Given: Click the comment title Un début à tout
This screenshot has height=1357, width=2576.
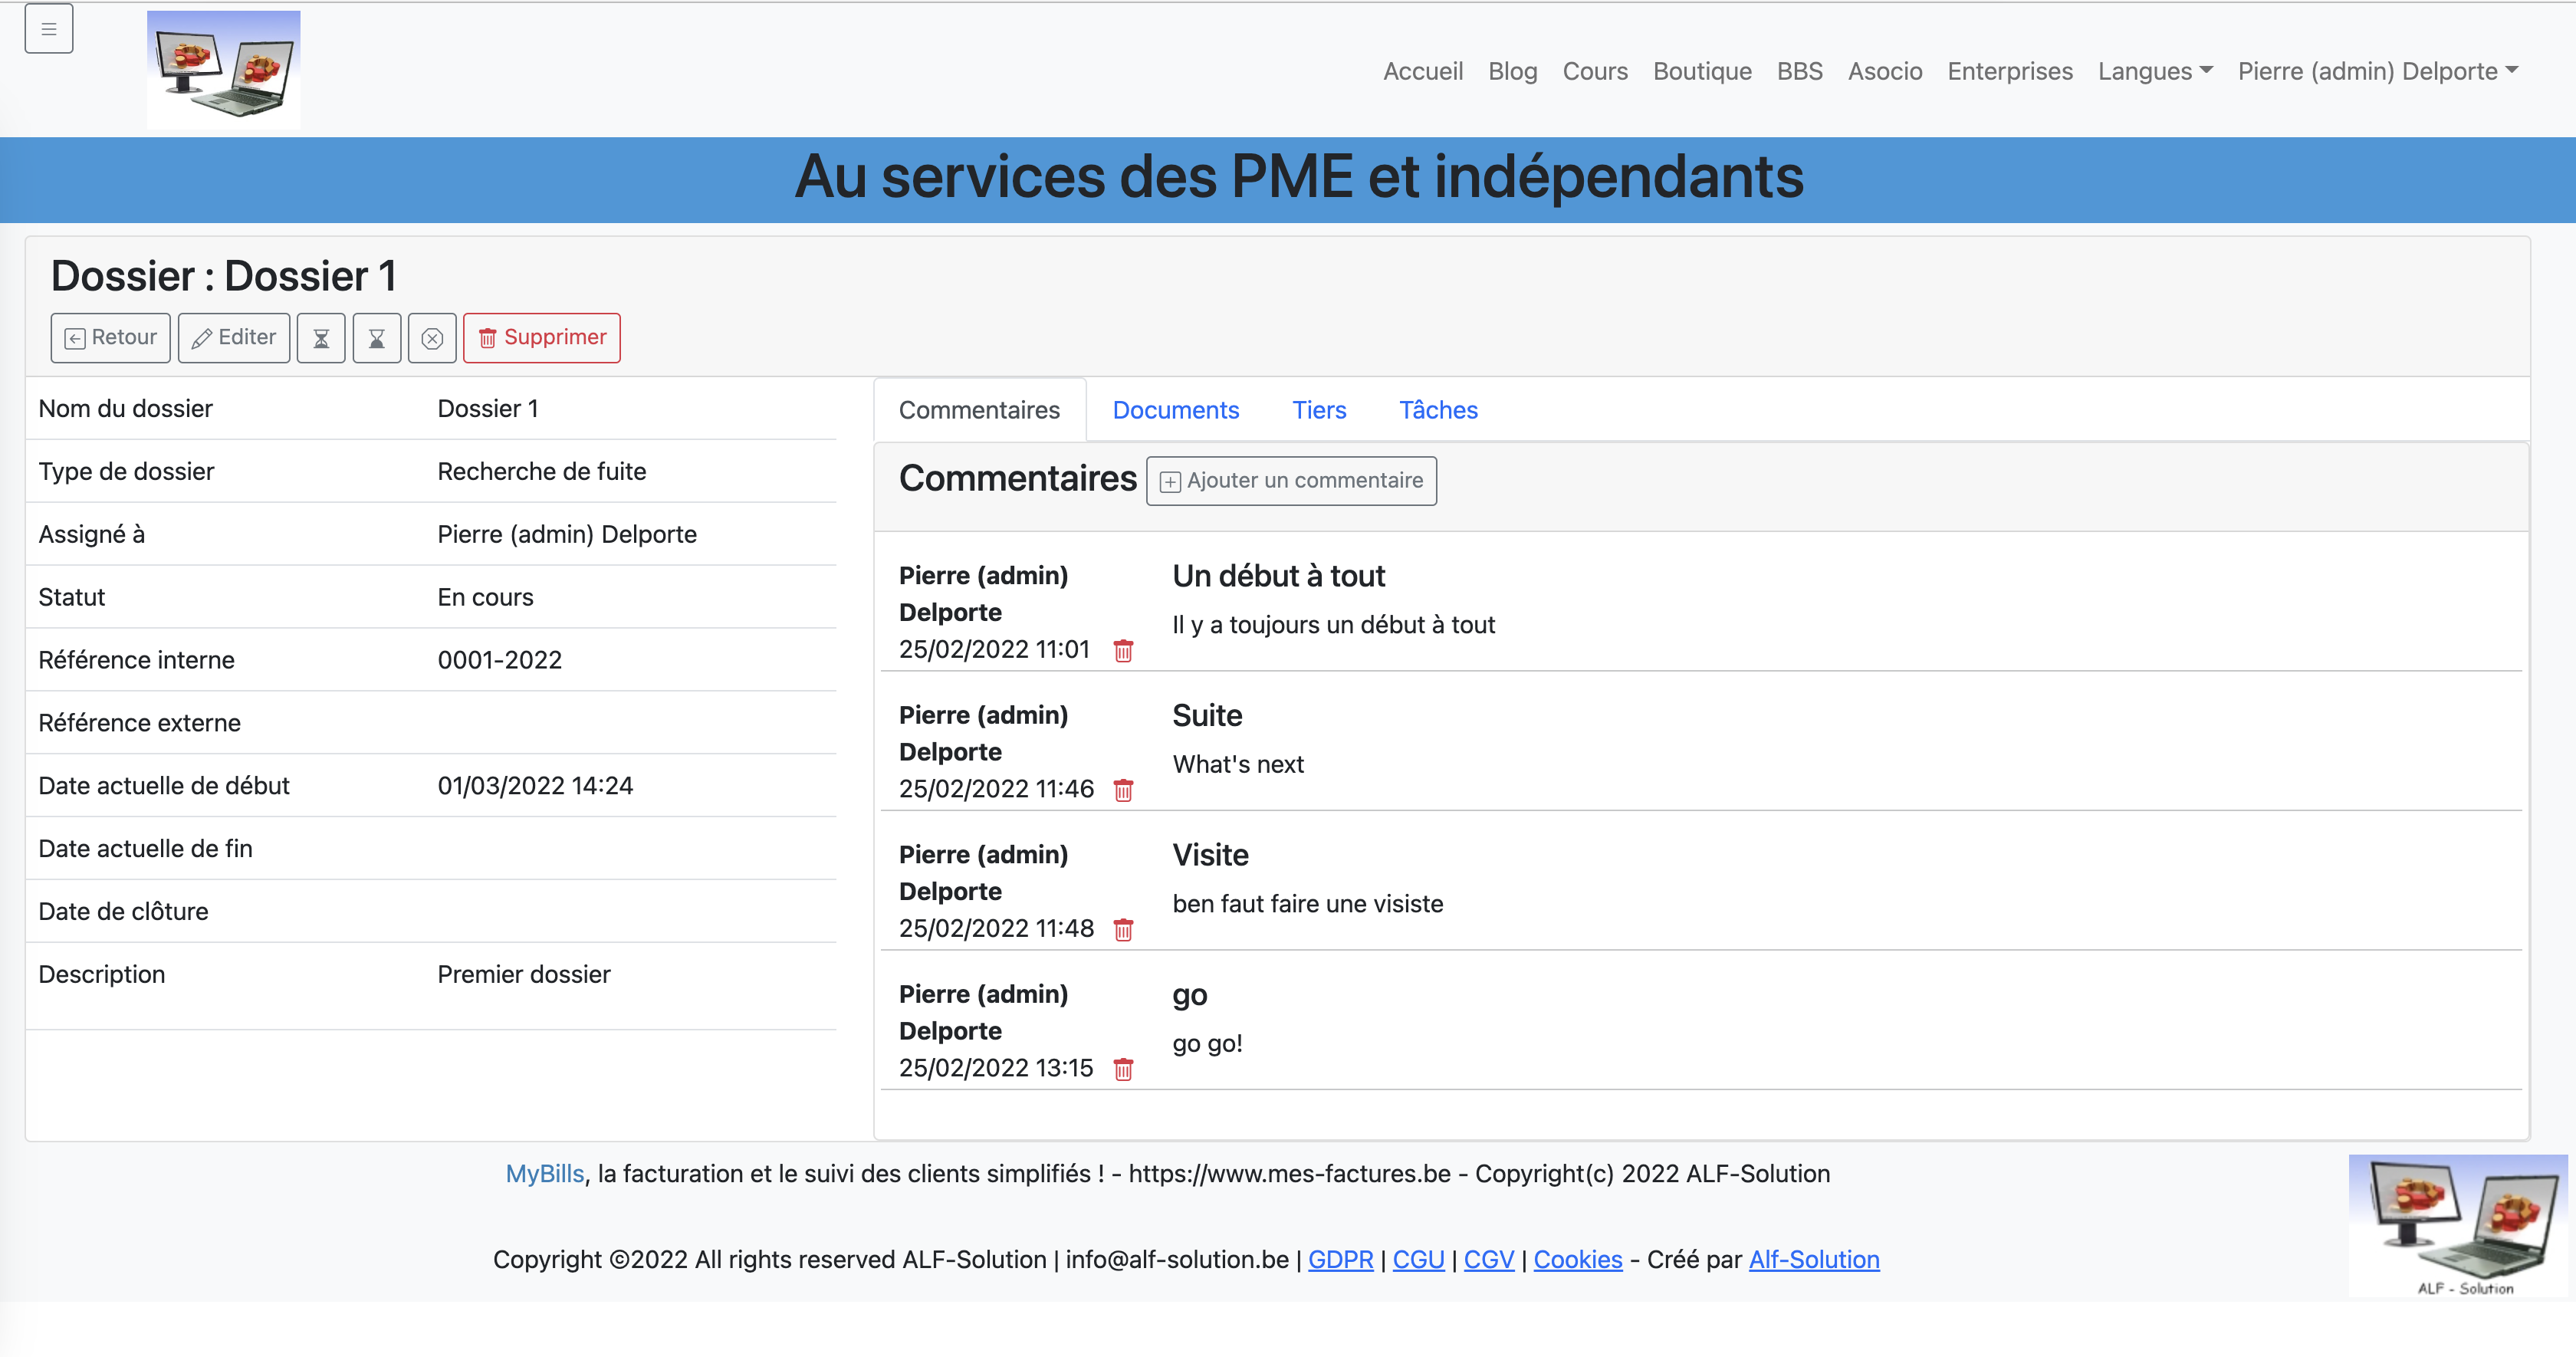Looking at the screenshot, I should (x=1278, y=576).
